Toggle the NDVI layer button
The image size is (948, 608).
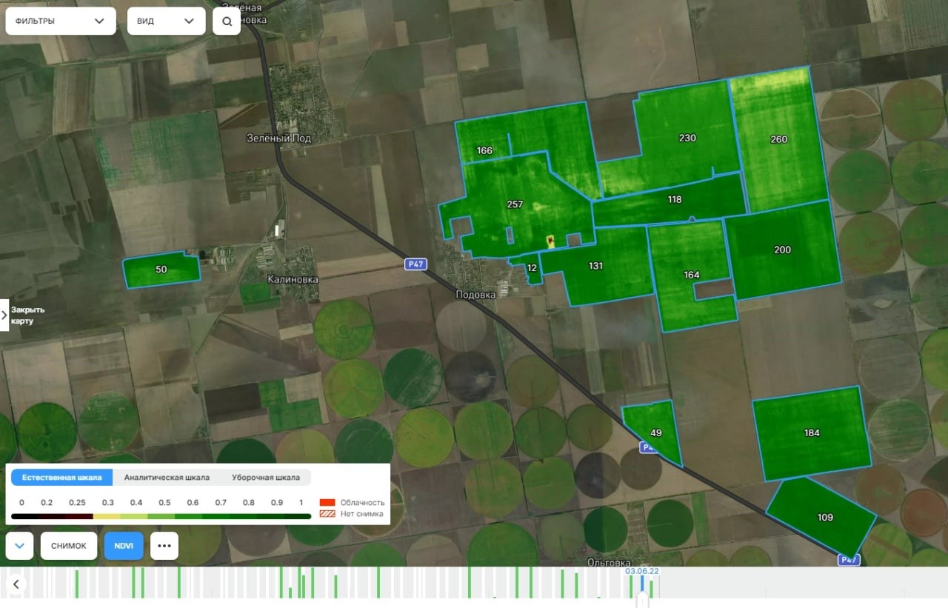pos(123,546)
